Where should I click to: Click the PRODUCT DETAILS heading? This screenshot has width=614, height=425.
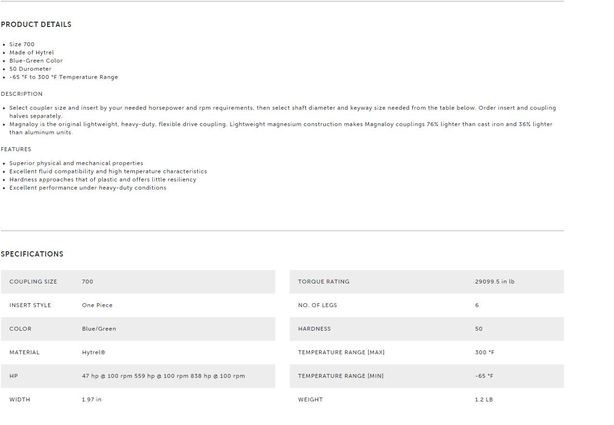(x=36, y=25)
